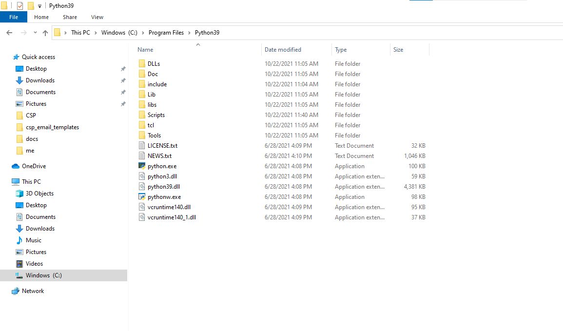563x331 pixels.
Task: Click Python39 in address breadcrumb
Action: pos(207,33)
